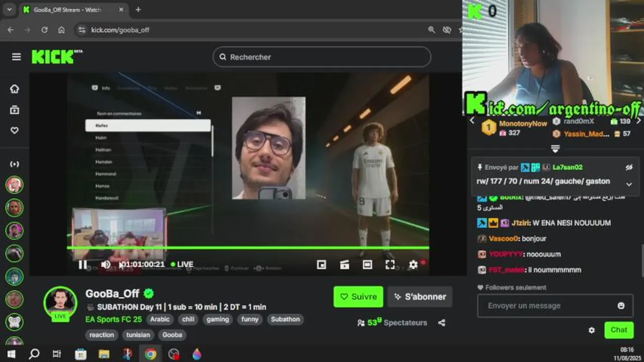Open the EA Sports FC 25 category

113,319
